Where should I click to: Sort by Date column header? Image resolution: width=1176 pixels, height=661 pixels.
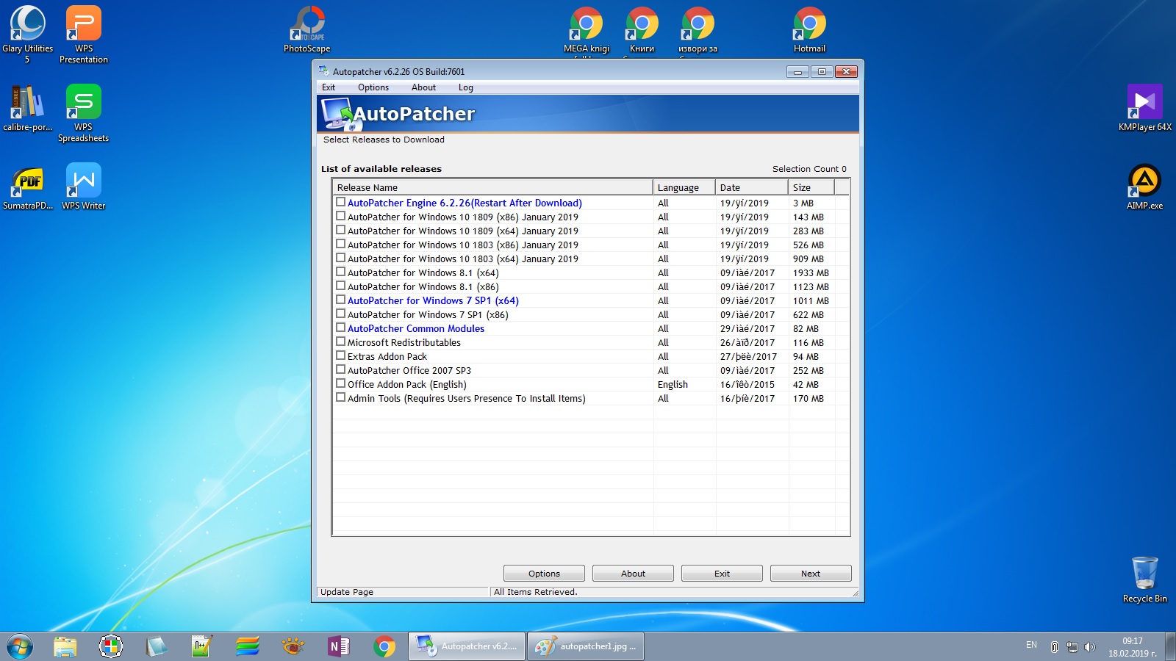(x=752, y=187)
